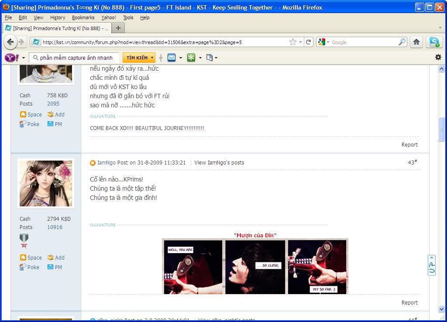Open the Skype add-on button in toolbar

(434, 42)
